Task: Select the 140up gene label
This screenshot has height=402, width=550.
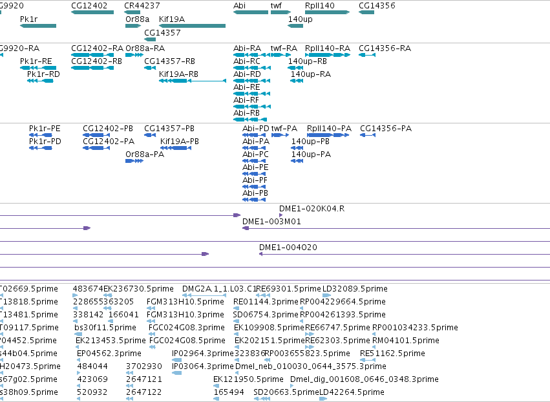Action: click(301, 19)
